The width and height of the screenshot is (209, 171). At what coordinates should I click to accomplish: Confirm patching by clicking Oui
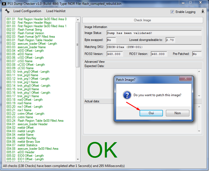click(151, 113)
